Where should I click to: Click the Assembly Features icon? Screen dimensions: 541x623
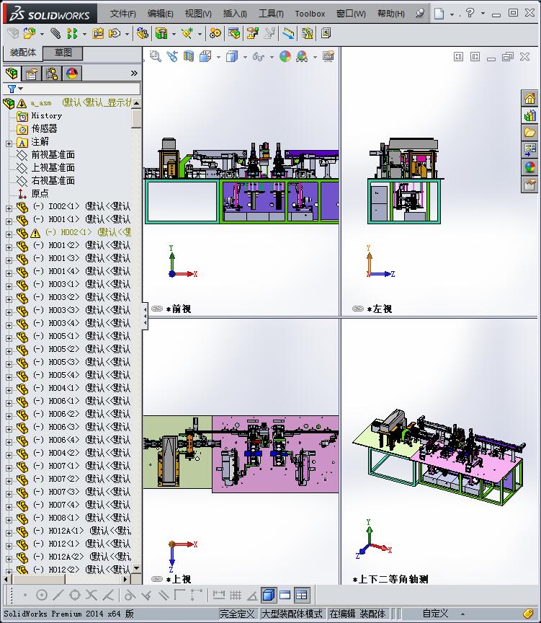(x=161, y=33)
